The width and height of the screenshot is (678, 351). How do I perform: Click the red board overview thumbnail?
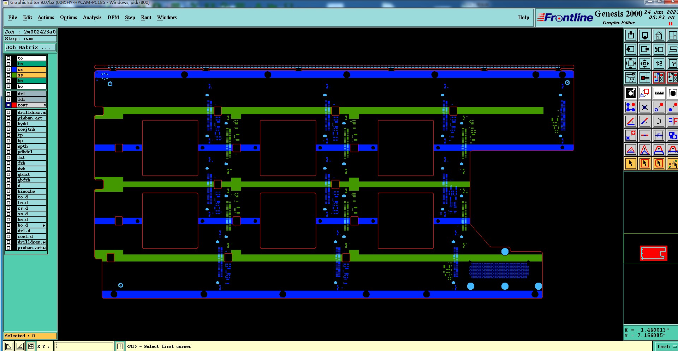(x=653, y=253)
